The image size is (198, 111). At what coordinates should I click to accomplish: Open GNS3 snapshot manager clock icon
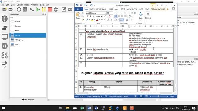19,10
